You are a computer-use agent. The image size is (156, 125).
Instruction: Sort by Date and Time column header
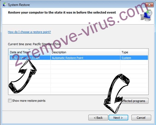click(x=29, y=52)
